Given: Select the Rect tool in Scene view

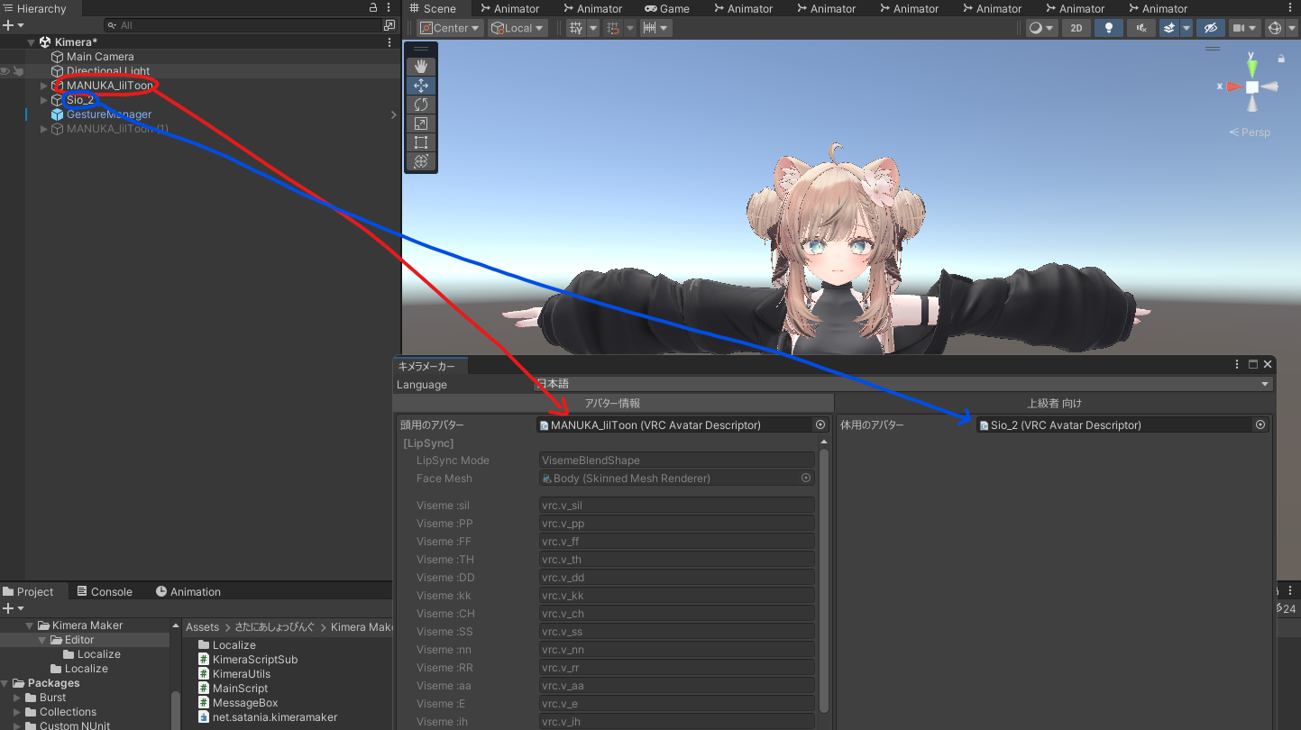Looking at the screenshot, I should coord(420,142).
